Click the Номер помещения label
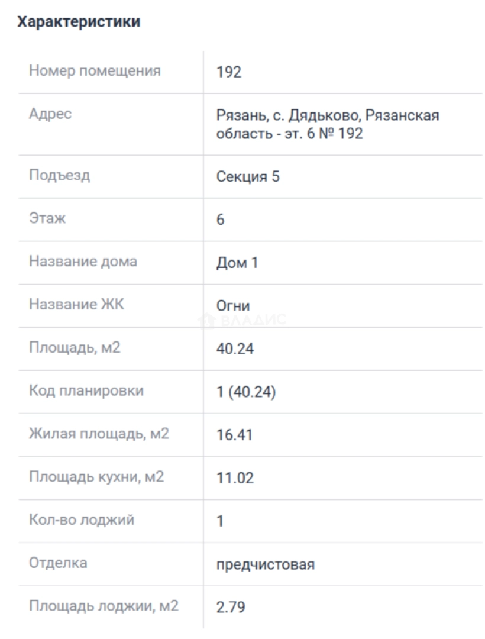485x639 pixels. pos(95,71)
